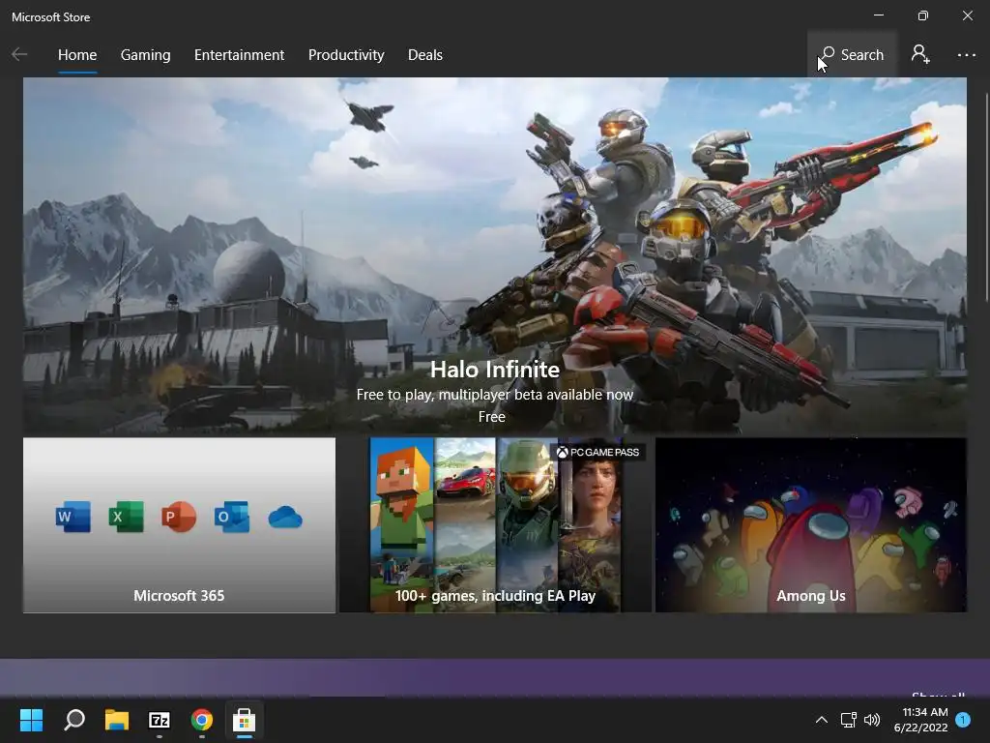
Task: Open network status tray icon
Action: [x=848, y=720]
